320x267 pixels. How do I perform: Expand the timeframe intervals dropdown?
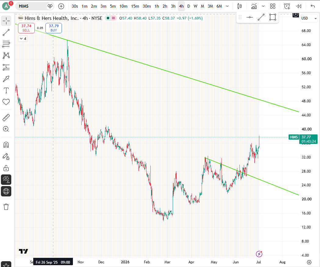[227, 6]
